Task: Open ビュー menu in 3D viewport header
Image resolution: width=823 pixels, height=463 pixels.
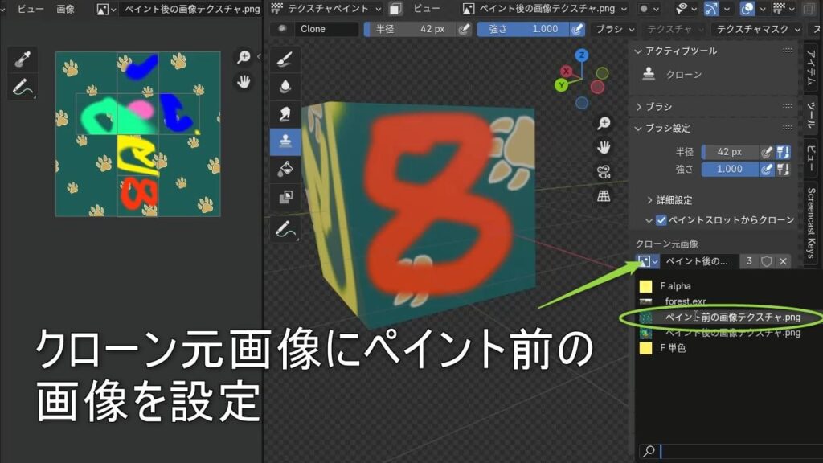Action: click(426, 8)
